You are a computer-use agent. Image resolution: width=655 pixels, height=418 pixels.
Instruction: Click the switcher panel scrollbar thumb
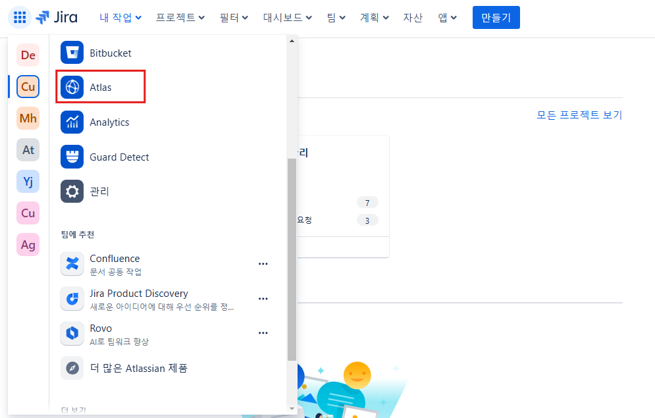[292, 259]
